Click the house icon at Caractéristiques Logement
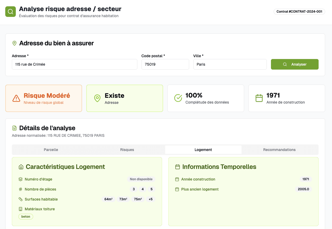 point(21,167)
